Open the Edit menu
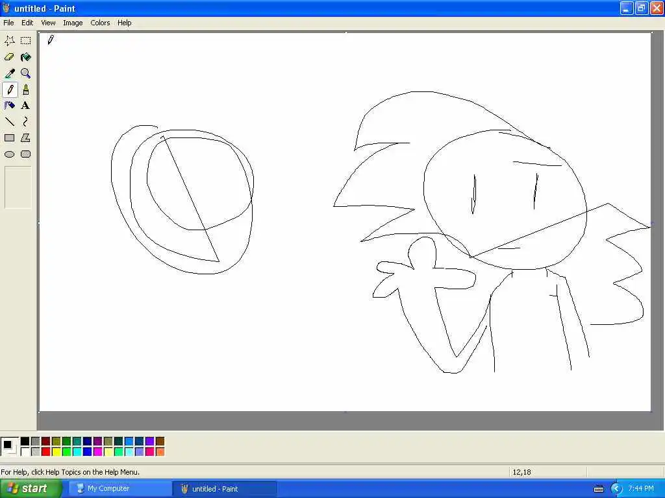 click(x=27, y=23)
